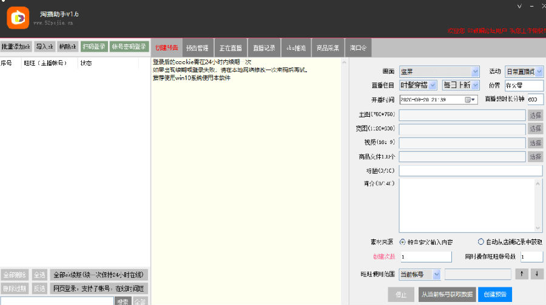546x305 pixels.
Task: Click the down arrow button beside 旺旺使用范围
Action: point(537,274)
